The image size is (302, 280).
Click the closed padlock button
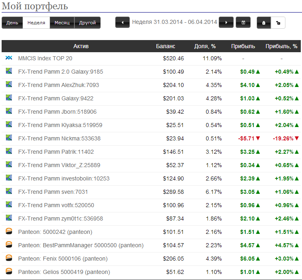[264, 23]
